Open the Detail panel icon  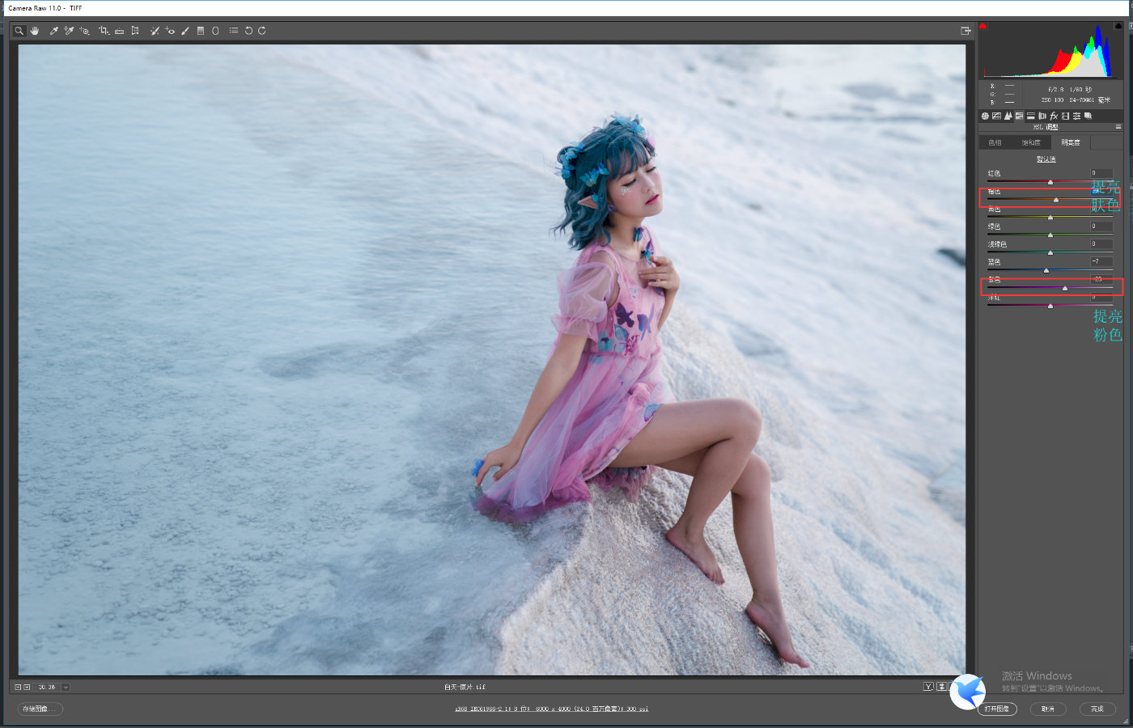click(1008, 116)
